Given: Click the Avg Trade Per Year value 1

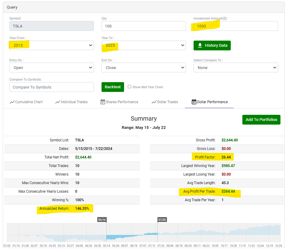Looking at the screenshot, I should pos(223,200).
